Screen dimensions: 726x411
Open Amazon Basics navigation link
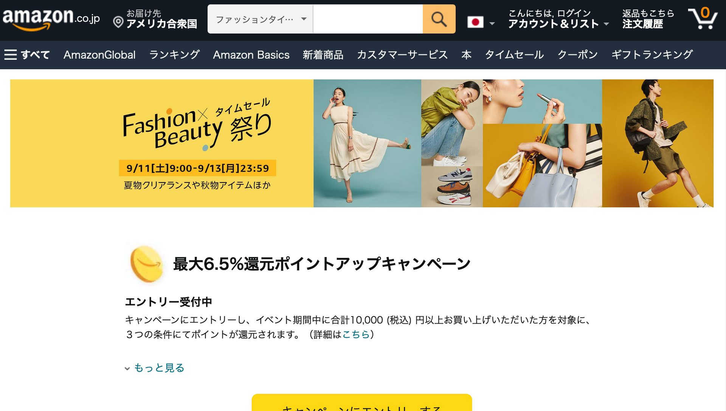click(x=251, y=55)
